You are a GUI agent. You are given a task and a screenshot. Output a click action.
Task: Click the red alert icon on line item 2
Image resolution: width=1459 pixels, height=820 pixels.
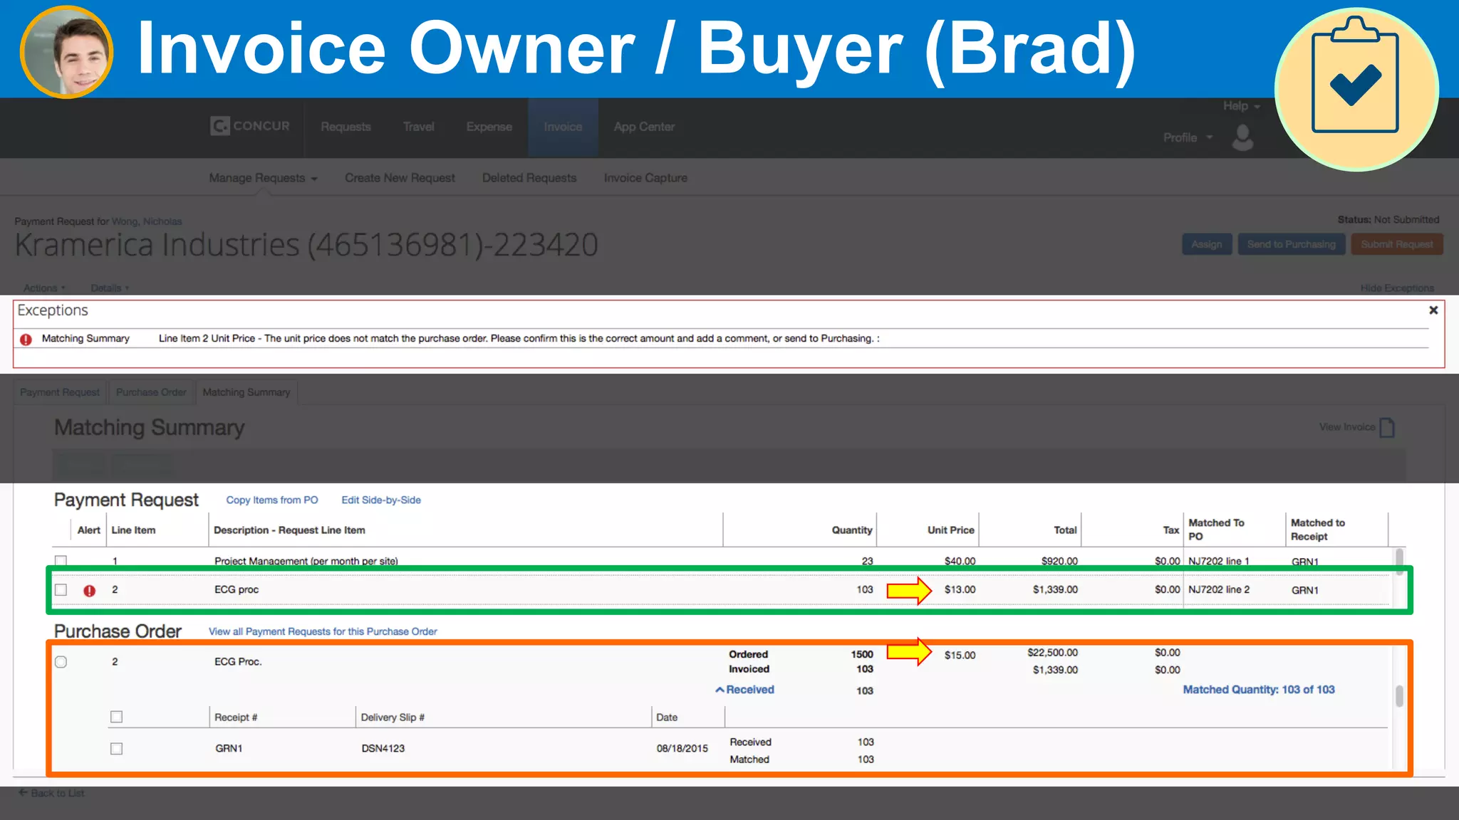click(89, 591)
